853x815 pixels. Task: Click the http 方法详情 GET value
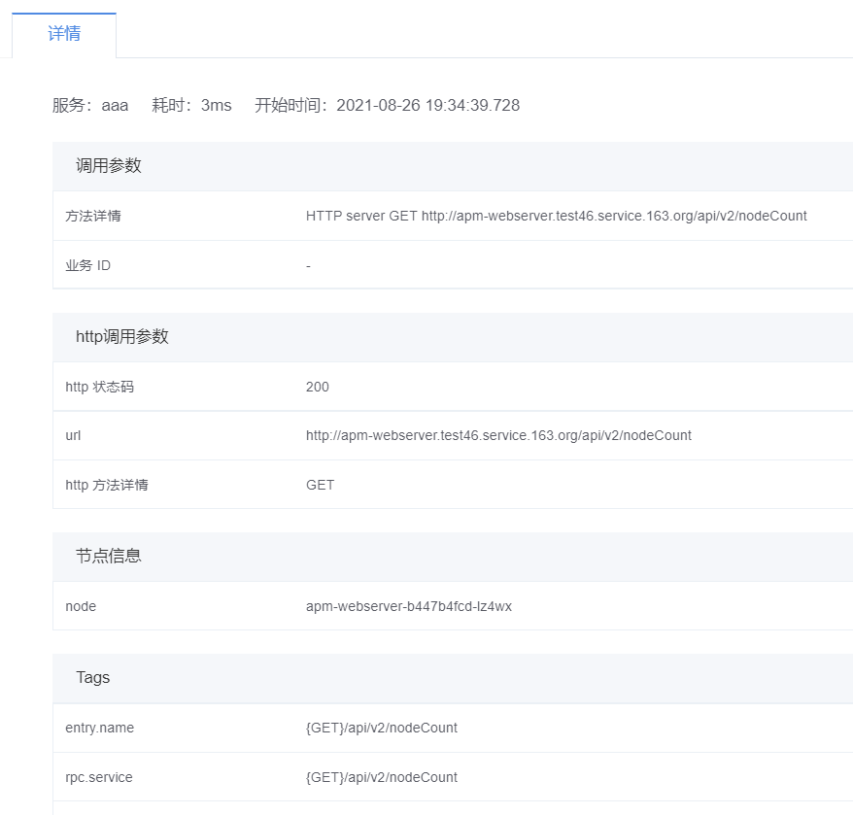coord(320,486)
